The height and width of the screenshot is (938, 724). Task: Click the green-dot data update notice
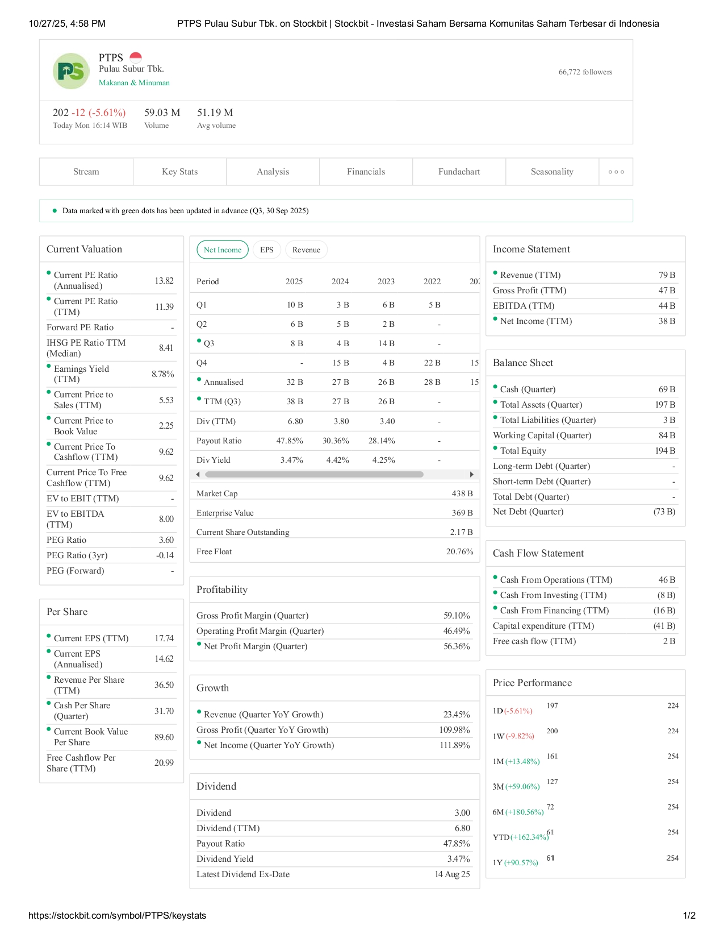pos(336,210)
